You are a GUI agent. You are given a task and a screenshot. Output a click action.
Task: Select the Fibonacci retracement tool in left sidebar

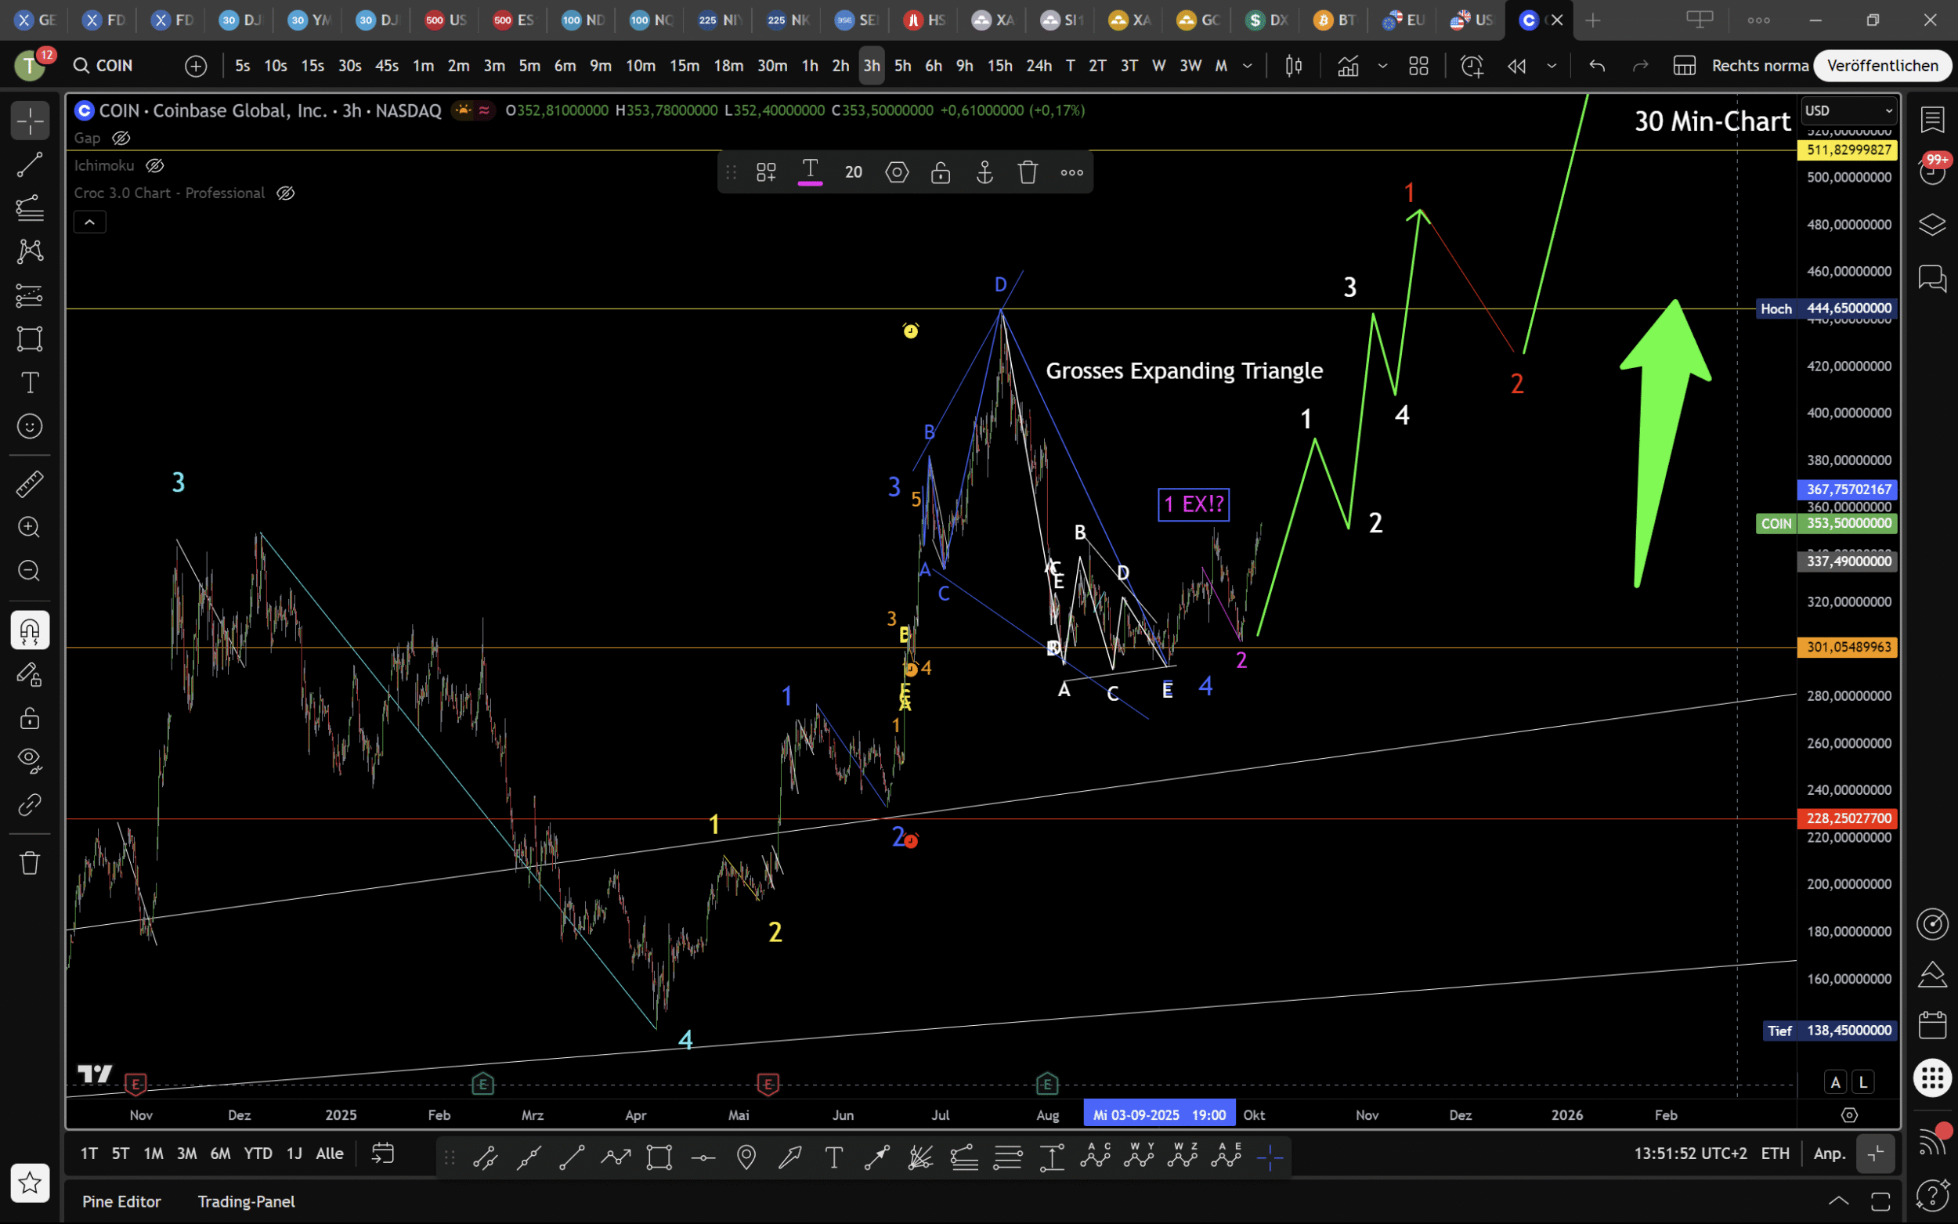click(29, 208)
